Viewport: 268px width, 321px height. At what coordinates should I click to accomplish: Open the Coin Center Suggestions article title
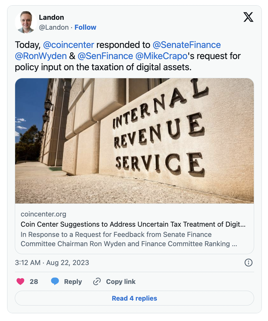(133, 224)
